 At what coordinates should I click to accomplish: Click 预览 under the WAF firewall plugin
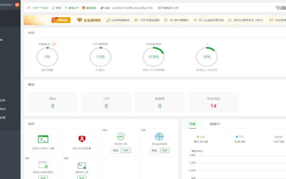point(115,150)
